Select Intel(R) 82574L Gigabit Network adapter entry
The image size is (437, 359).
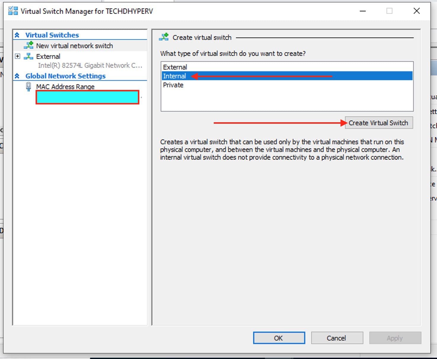(x=90, y=65)
